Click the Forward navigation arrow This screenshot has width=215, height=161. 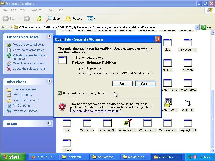(27, 19)
